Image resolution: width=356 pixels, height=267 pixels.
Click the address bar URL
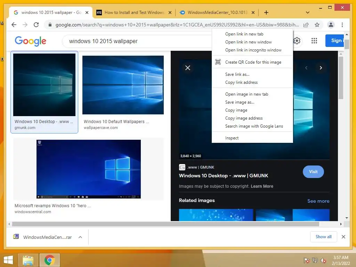tap(177, 25)
